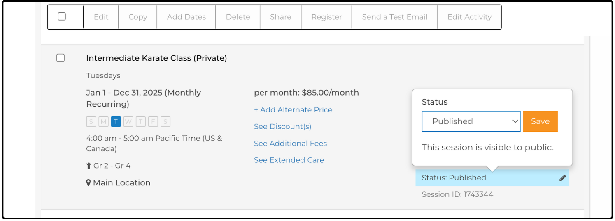Select the Intermediate Karate Class checkbox
The image size is (615, 221).
click(x=61, y=58)
